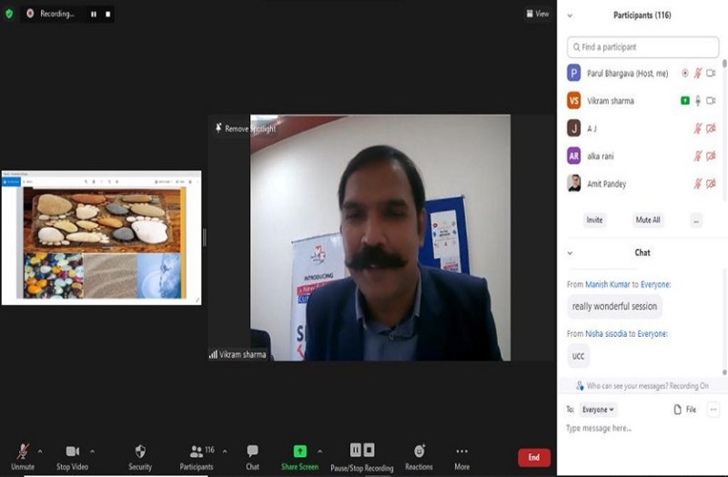
Task: Click the green Share Screen icon
Action: (x=299, y=452)
